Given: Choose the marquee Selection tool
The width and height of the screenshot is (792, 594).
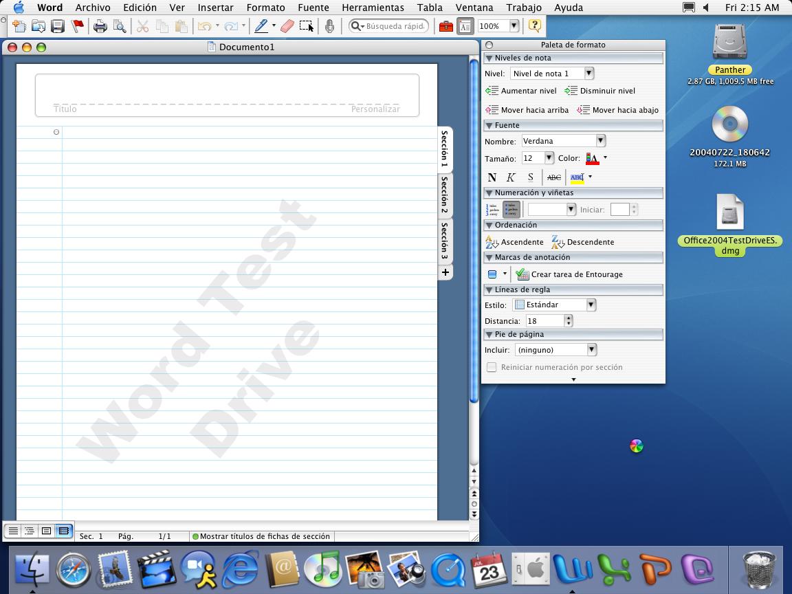Looking at the screenshot, I should (x=307, y=25).
